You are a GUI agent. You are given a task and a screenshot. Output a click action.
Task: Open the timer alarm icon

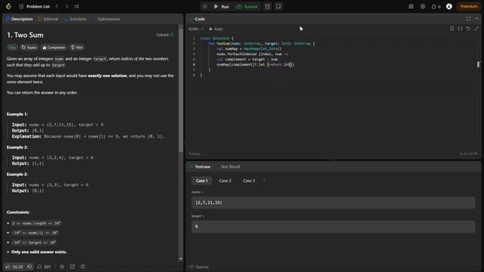pyautogui.click(x=267, y=7)
